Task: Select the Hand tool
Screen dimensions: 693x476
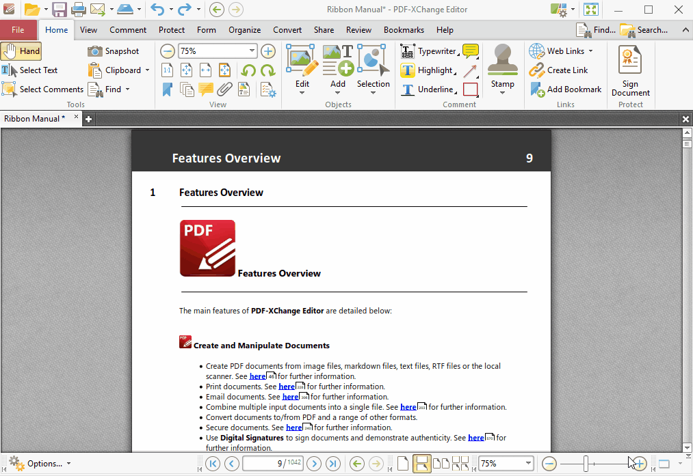Action: coord(21,51)
